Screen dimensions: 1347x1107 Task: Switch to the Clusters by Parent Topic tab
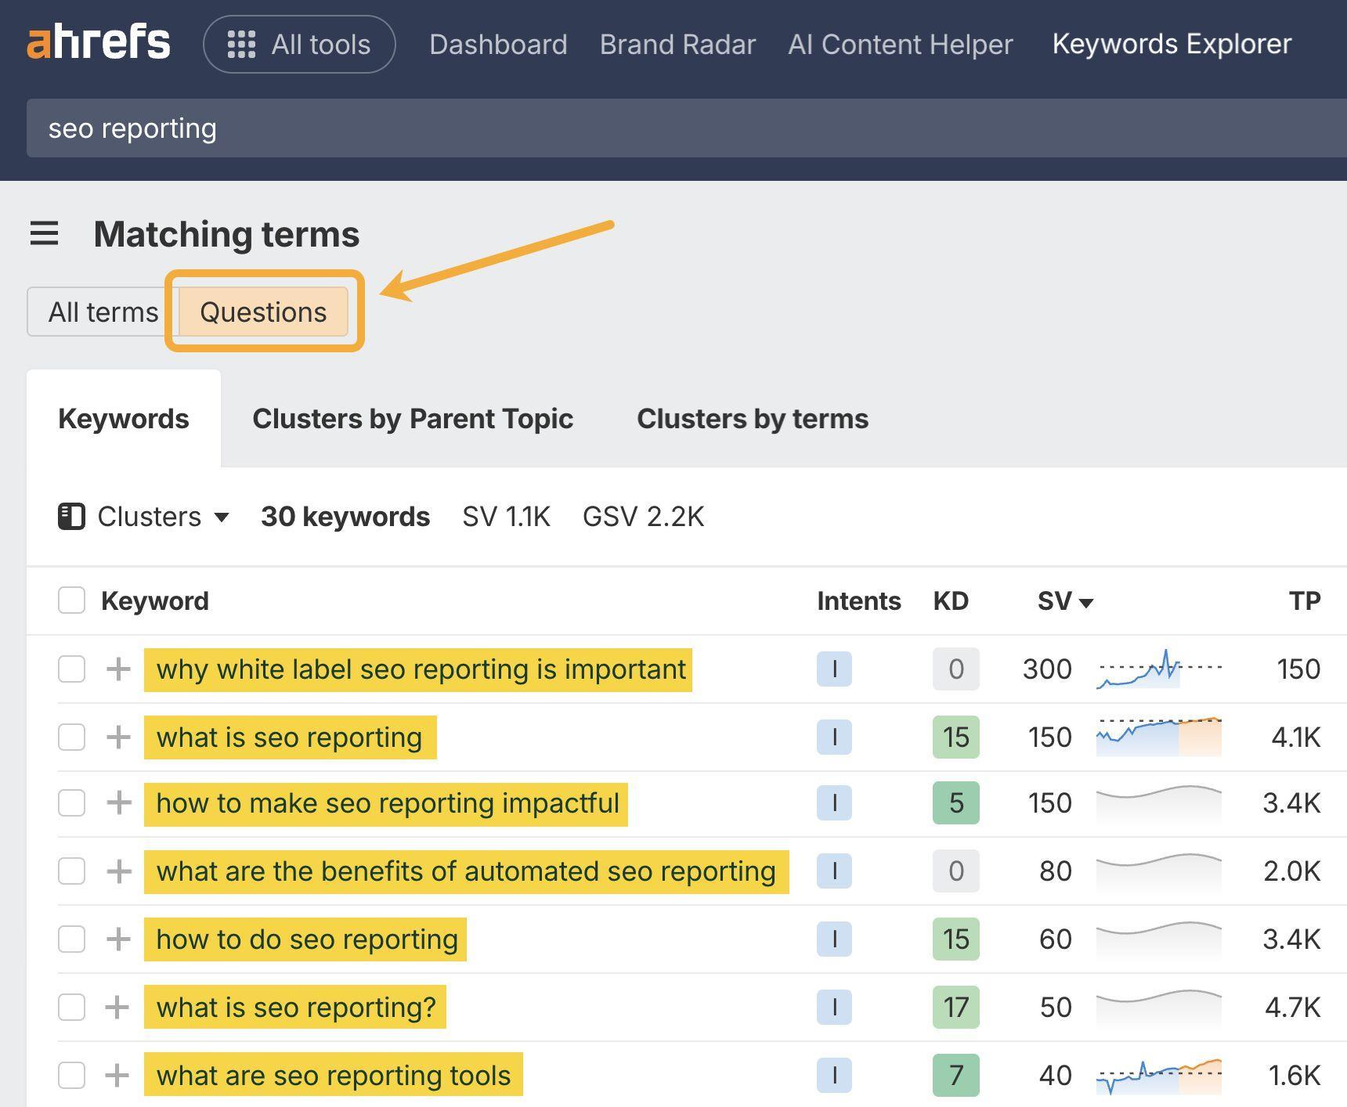[x=413, y=418]
